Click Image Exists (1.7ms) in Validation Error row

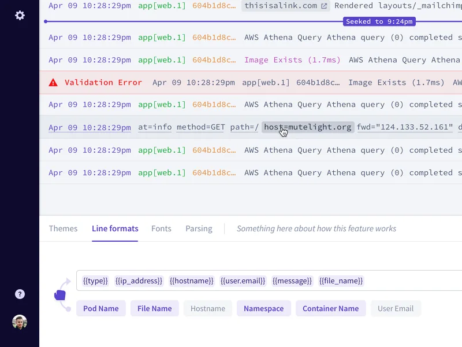(396, 82)
